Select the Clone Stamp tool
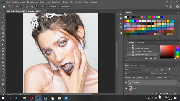180x101 pixels. 3,47
